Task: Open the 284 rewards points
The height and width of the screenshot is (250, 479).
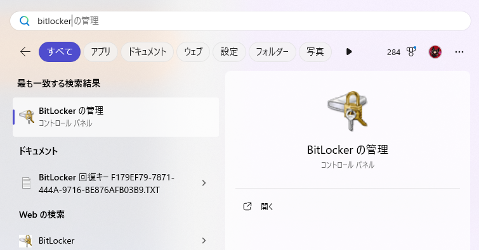Action: pyautogui.click(x=393, y=53)
